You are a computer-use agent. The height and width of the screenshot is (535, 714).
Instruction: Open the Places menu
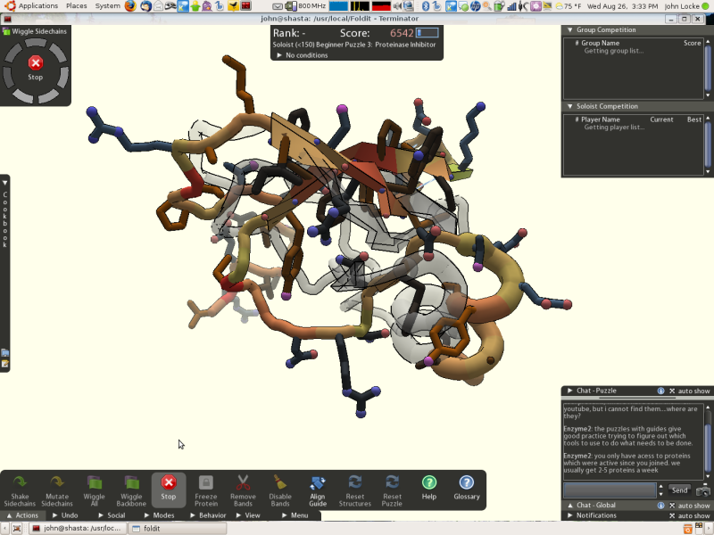pos(76,6)
